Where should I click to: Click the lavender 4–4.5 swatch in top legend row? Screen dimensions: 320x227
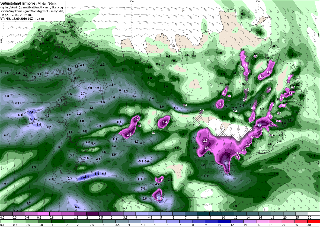142,213
